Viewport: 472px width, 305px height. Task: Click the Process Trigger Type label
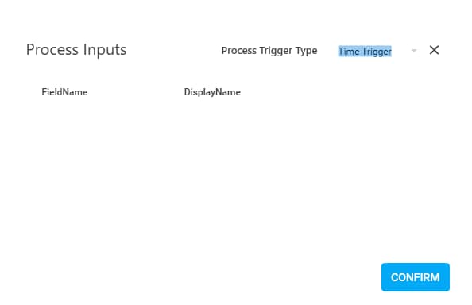click(269, 51)
